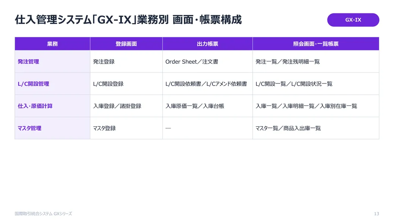Screen dimensions: 394x222
Task: Click the 入庫登録／諸掛登録 cell
Action: [126, 106]
